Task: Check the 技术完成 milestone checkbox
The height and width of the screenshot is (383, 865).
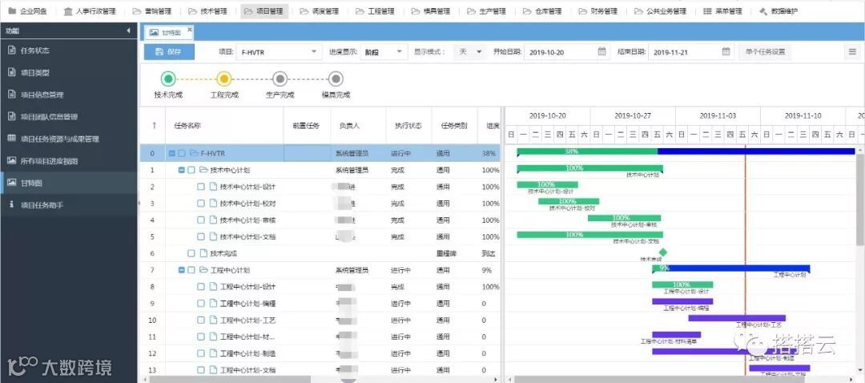Action: [191, 253]
